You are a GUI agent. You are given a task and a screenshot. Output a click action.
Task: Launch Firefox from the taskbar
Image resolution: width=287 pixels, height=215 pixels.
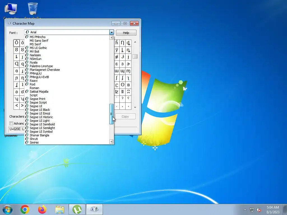[42, 209]
